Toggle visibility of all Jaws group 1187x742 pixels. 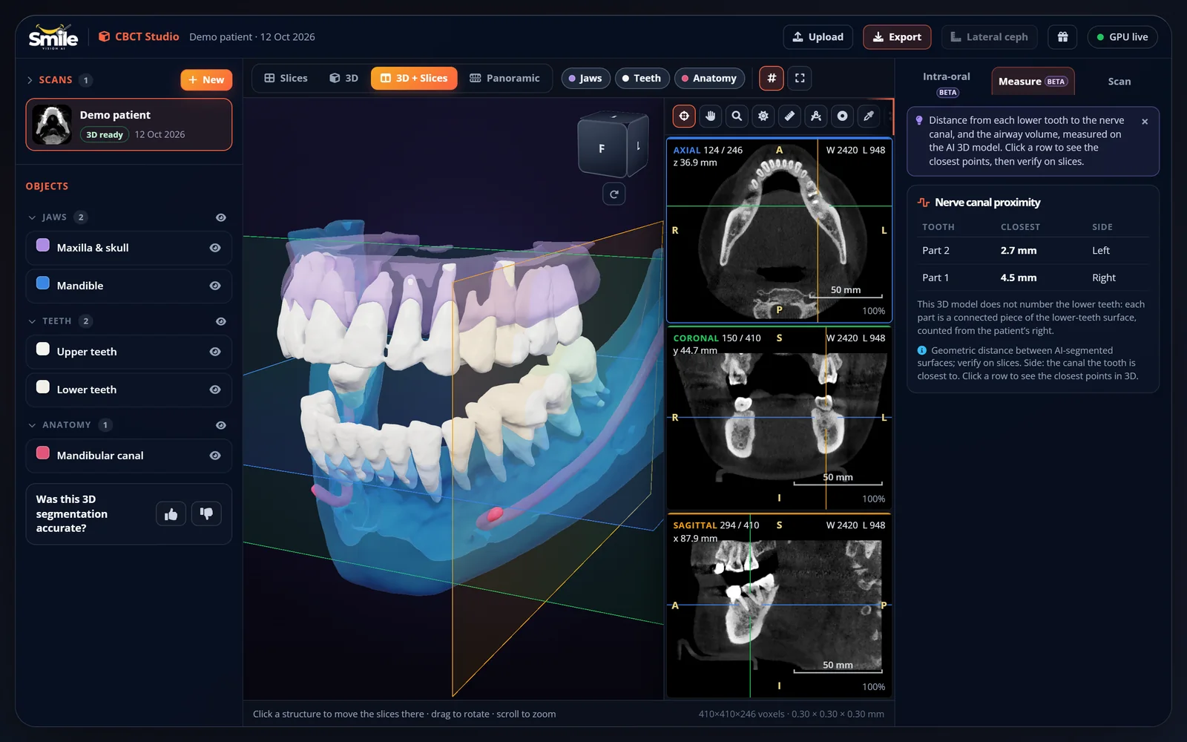click(220, 217)
